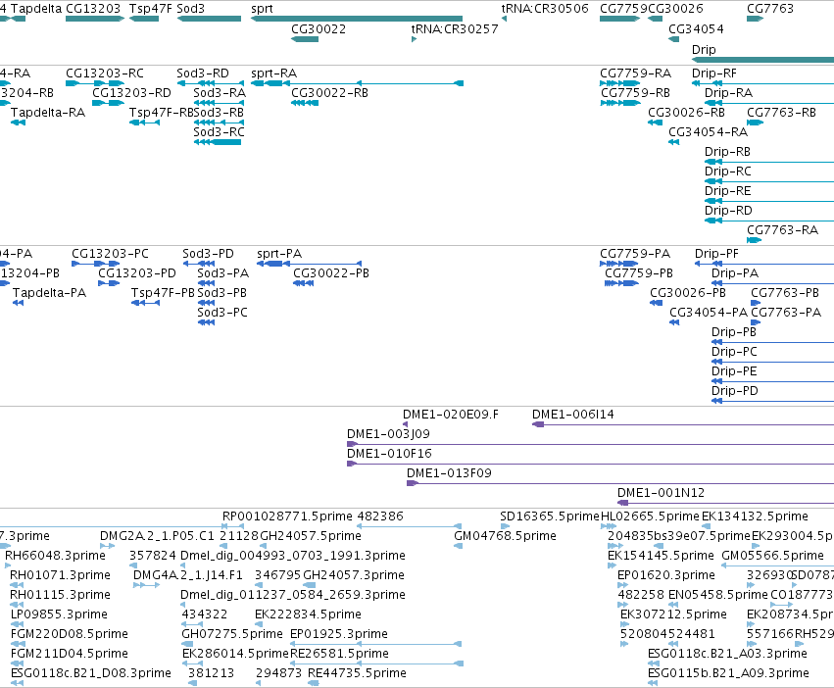Open the sprt-RA transcript label
The image size is (834, 688).
click(x=274, y=74)
